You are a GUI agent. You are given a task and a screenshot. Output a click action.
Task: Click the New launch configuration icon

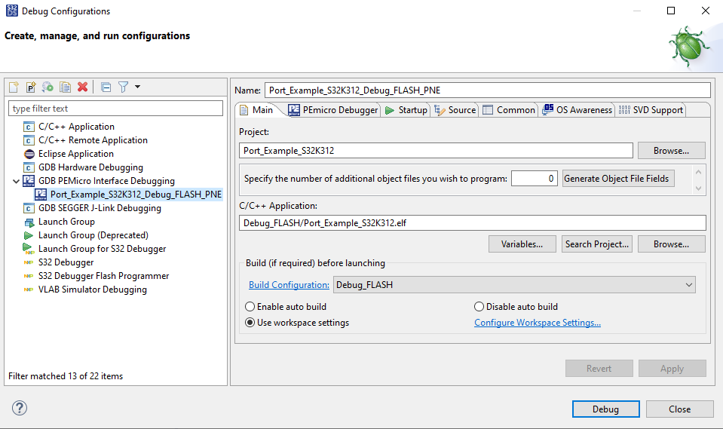coord(14,87)
